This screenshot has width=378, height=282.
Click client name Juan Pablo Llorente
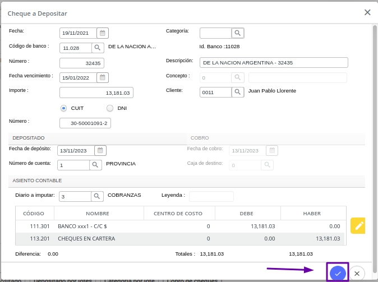(x=272, y=91)
